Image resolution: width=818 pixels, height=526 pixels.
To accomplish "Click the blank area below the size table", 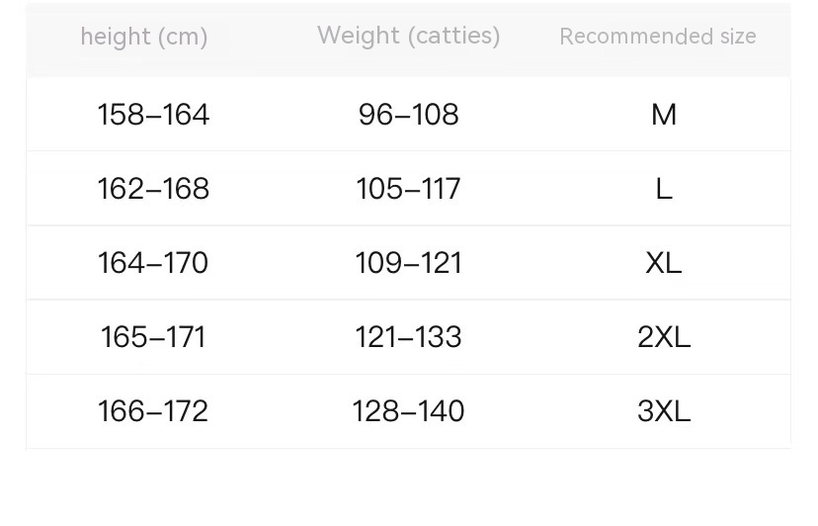I will (x=408, y=487).
